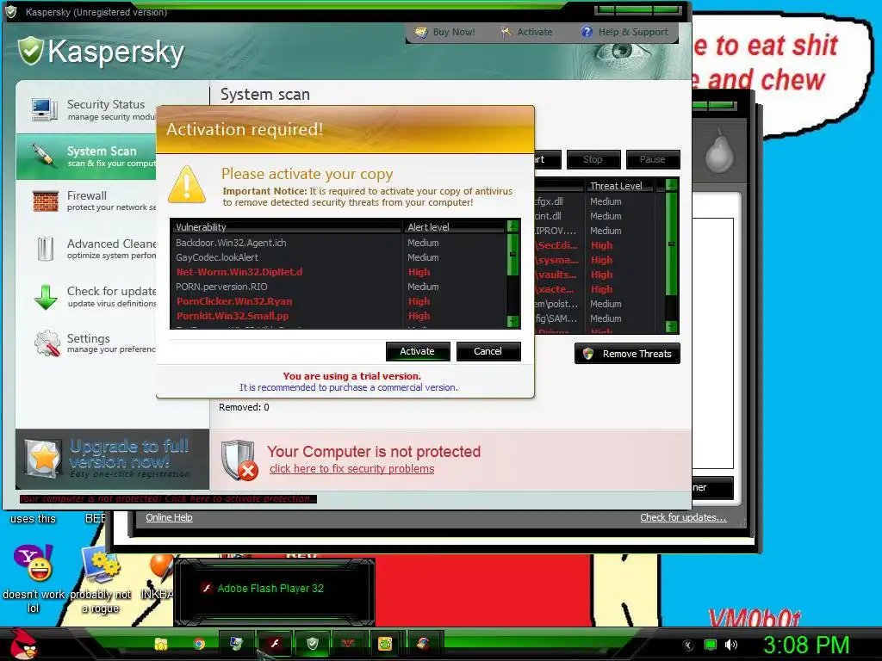The image size is (882, 661).
Task: Select the PornClicker.Win32.Ryan row
Action: (339, 301)
